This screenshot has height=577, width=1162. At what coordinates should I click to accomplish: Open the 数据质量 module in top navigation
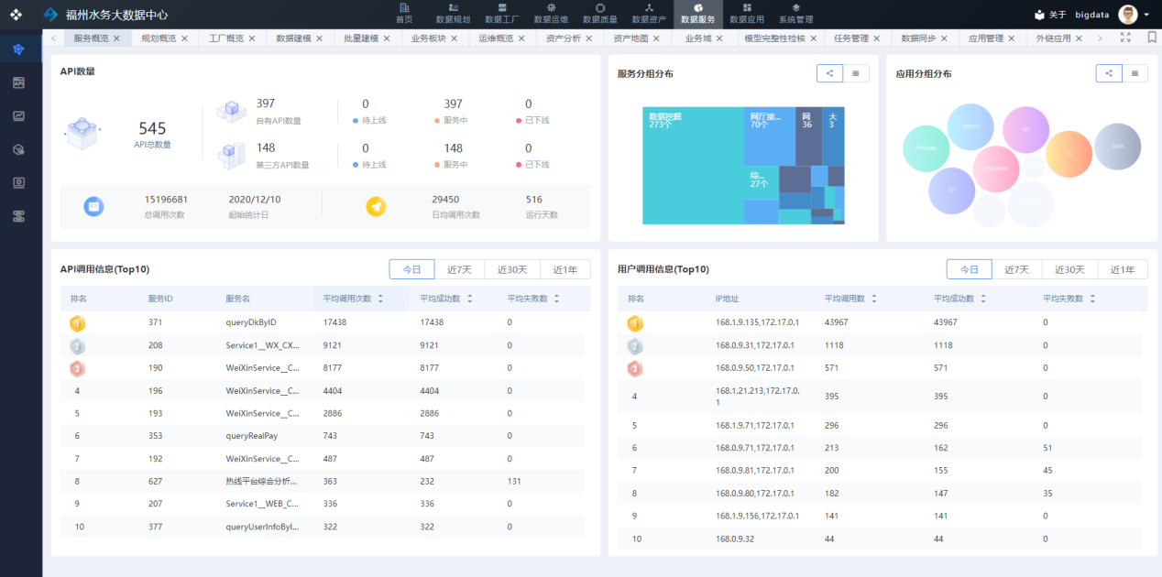click(599, 13)
